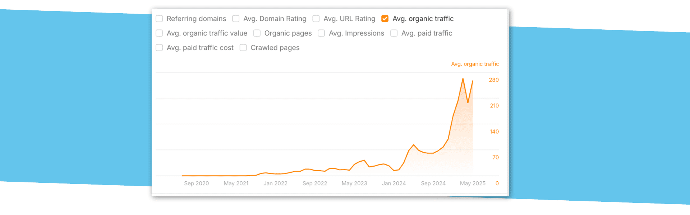Check Avg. paid traffic
This screenshot has width=690, height=215.
tap(394, 33)
